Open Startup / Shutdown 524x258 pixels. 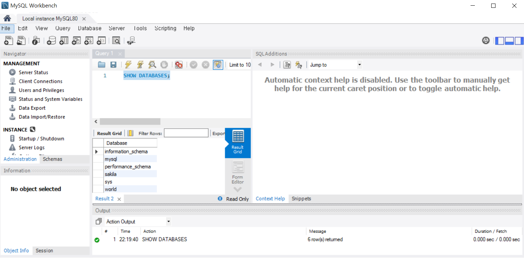41,139
